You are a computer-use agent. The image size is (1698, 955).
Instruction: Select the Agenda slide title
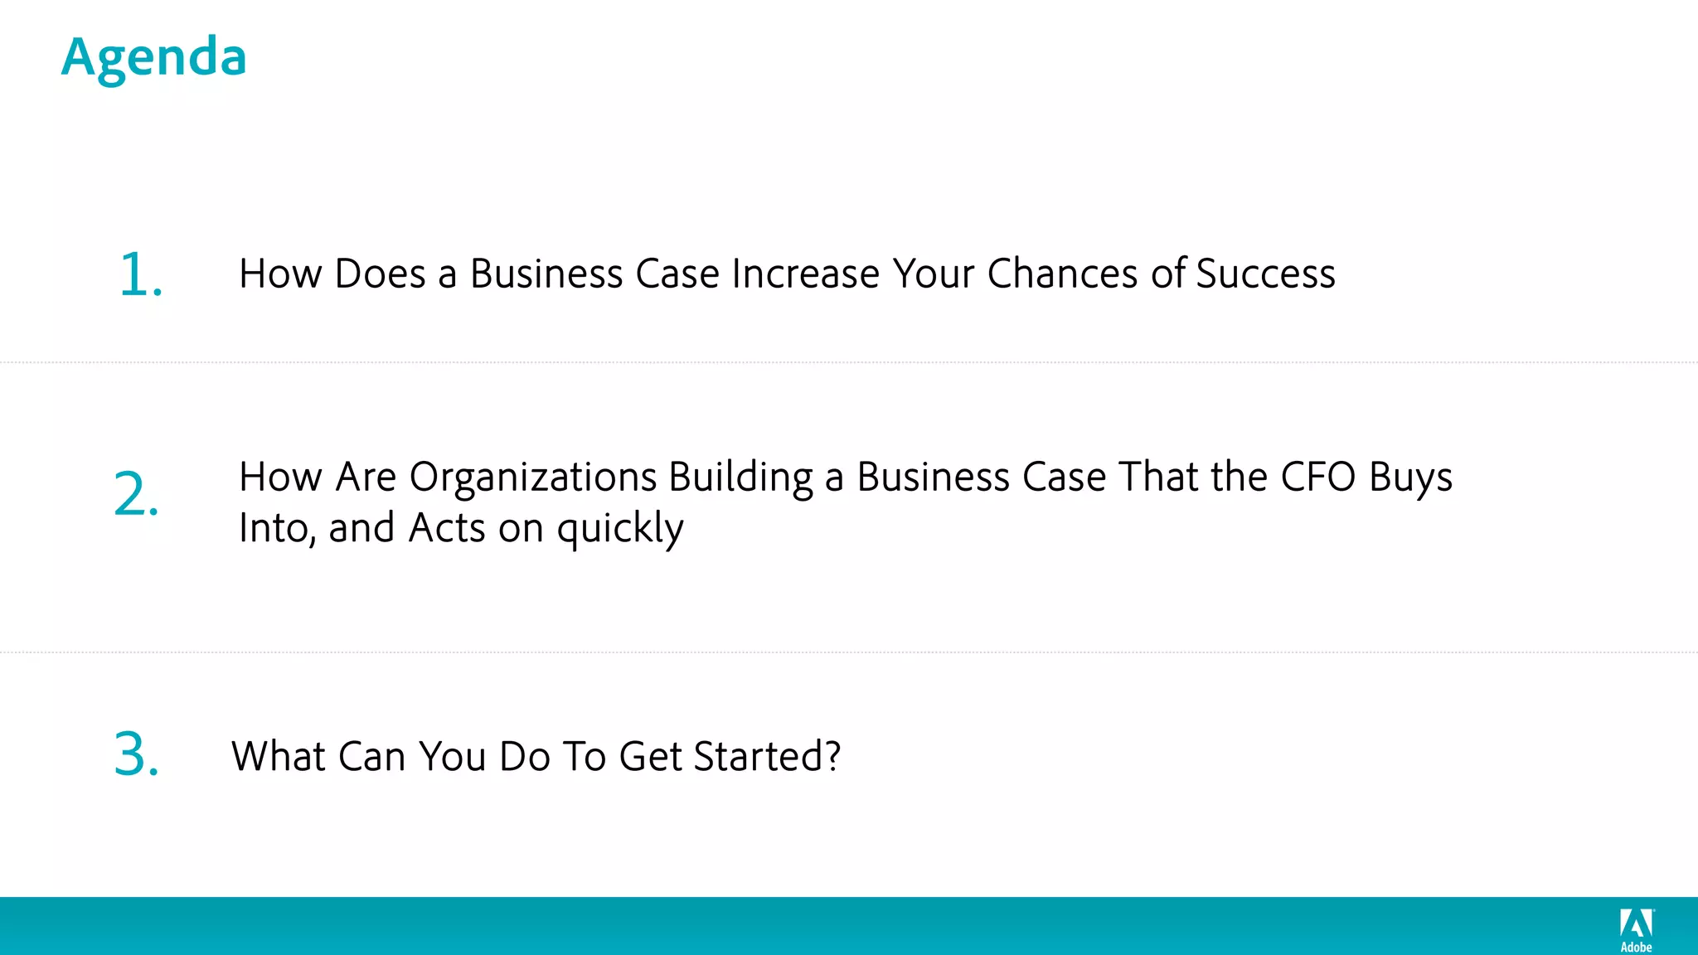tap(154, 57)
